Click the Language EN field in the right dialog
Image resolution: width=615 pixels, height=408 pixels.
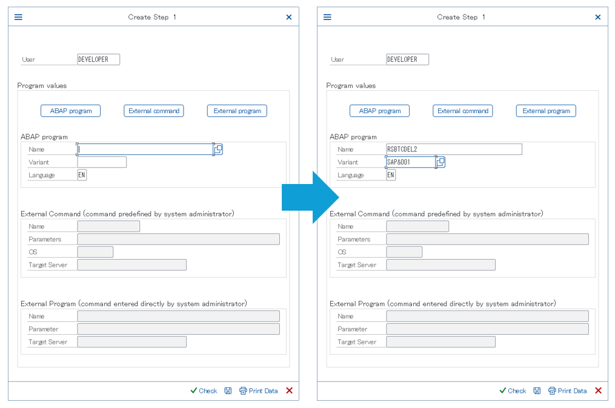pyautogui.click(x=391, y=175)
